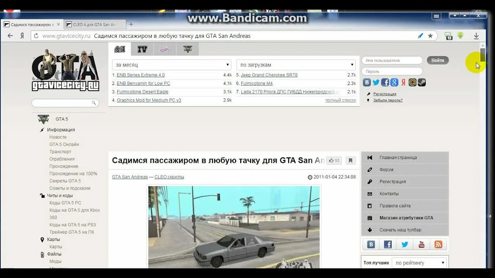Open Fulmicotone Desert Eagle link

pos(142,92)
